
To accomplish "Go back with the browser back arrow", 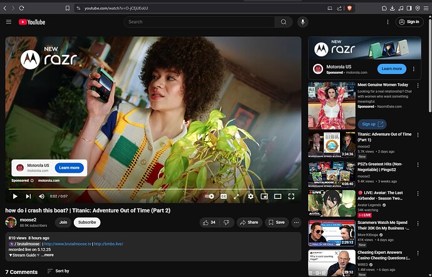I will pyautogui.click(x=4, y=8).
